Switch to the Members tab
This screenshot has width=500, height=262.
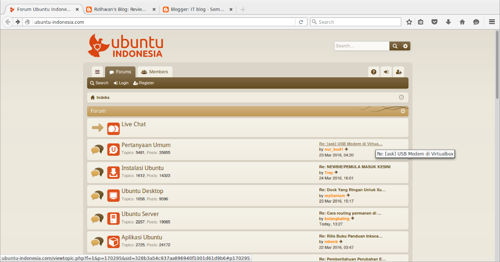[155, 72]
